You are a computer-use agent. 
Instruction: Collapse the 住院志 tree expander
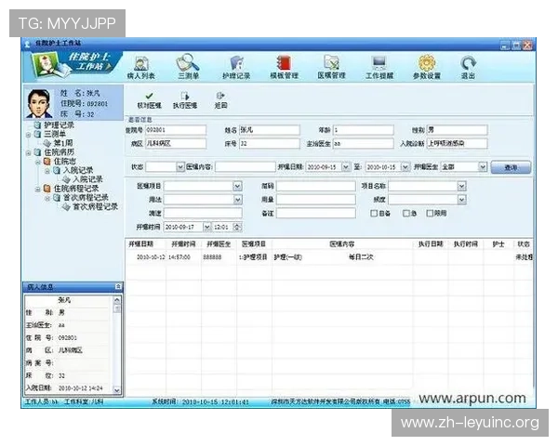tap(38, 162)
